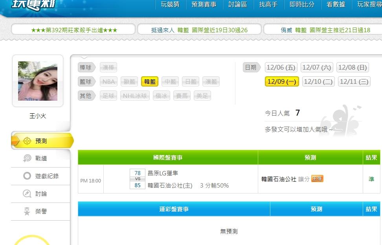Click the team name 韓國石油公社(主)
This screenshot has width=382, height=245.
tap(170, 186)
